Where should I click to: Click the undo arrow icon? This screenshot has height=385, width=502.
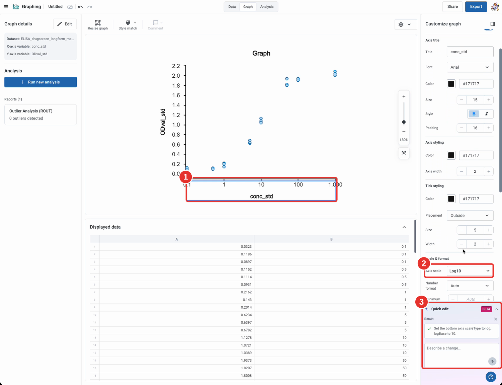[x=80, y=7]
